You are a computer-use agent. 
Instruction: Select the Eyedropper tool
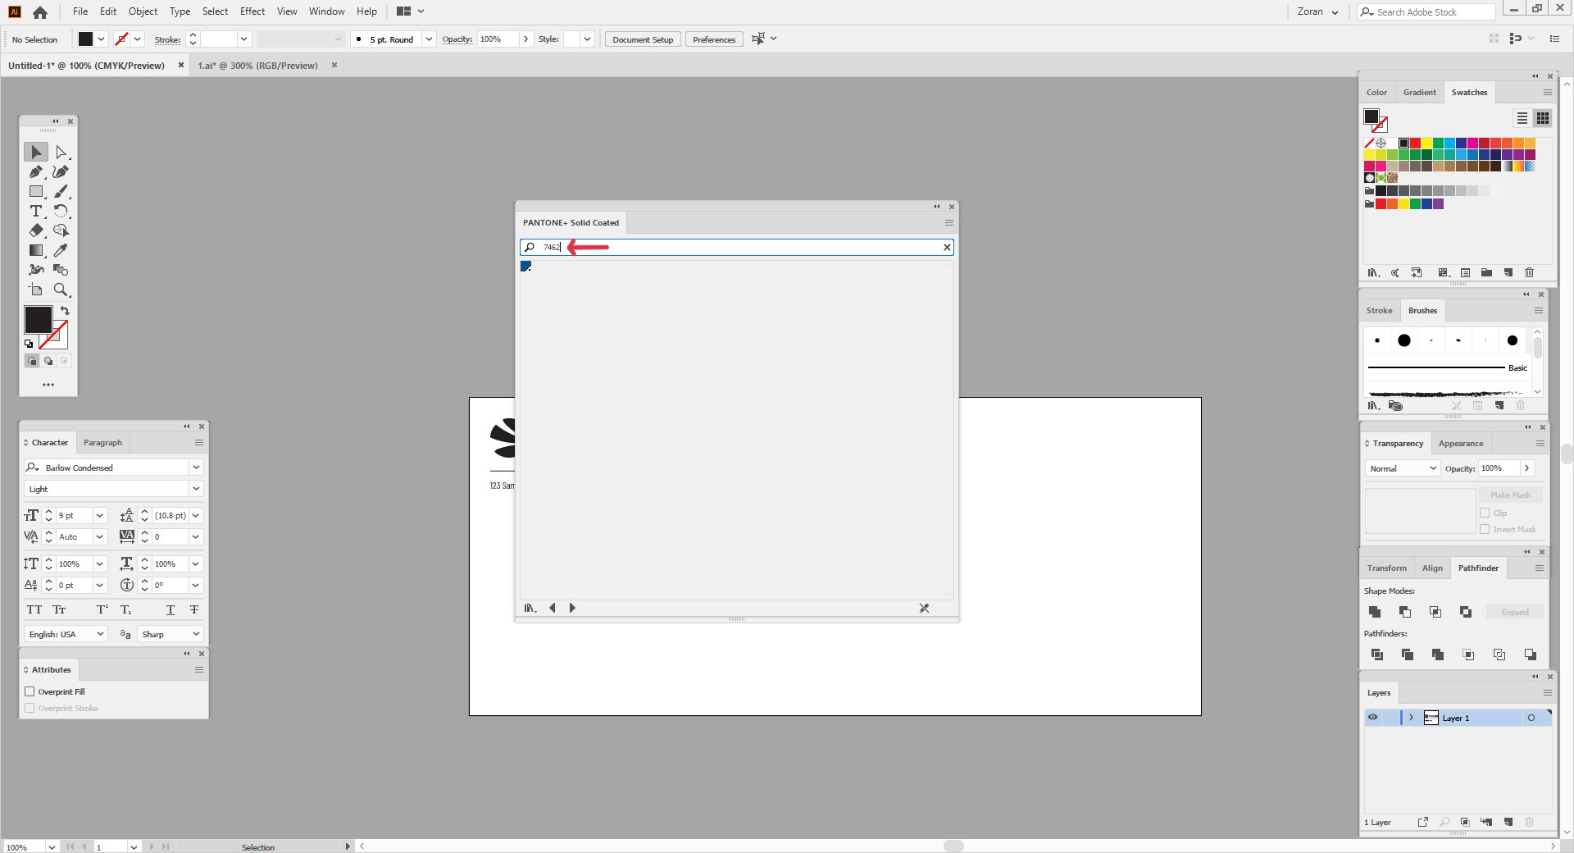61,250
